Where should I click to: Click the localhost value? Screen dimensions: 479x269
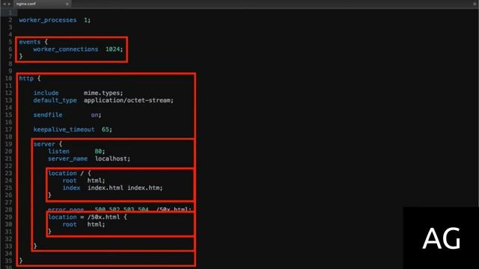click(111, 158)
